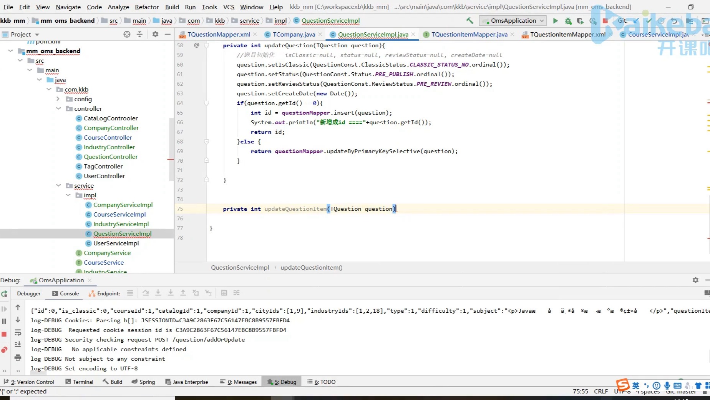Click Step Into debugger icon

pyautogui.click(x=158, y=293)
